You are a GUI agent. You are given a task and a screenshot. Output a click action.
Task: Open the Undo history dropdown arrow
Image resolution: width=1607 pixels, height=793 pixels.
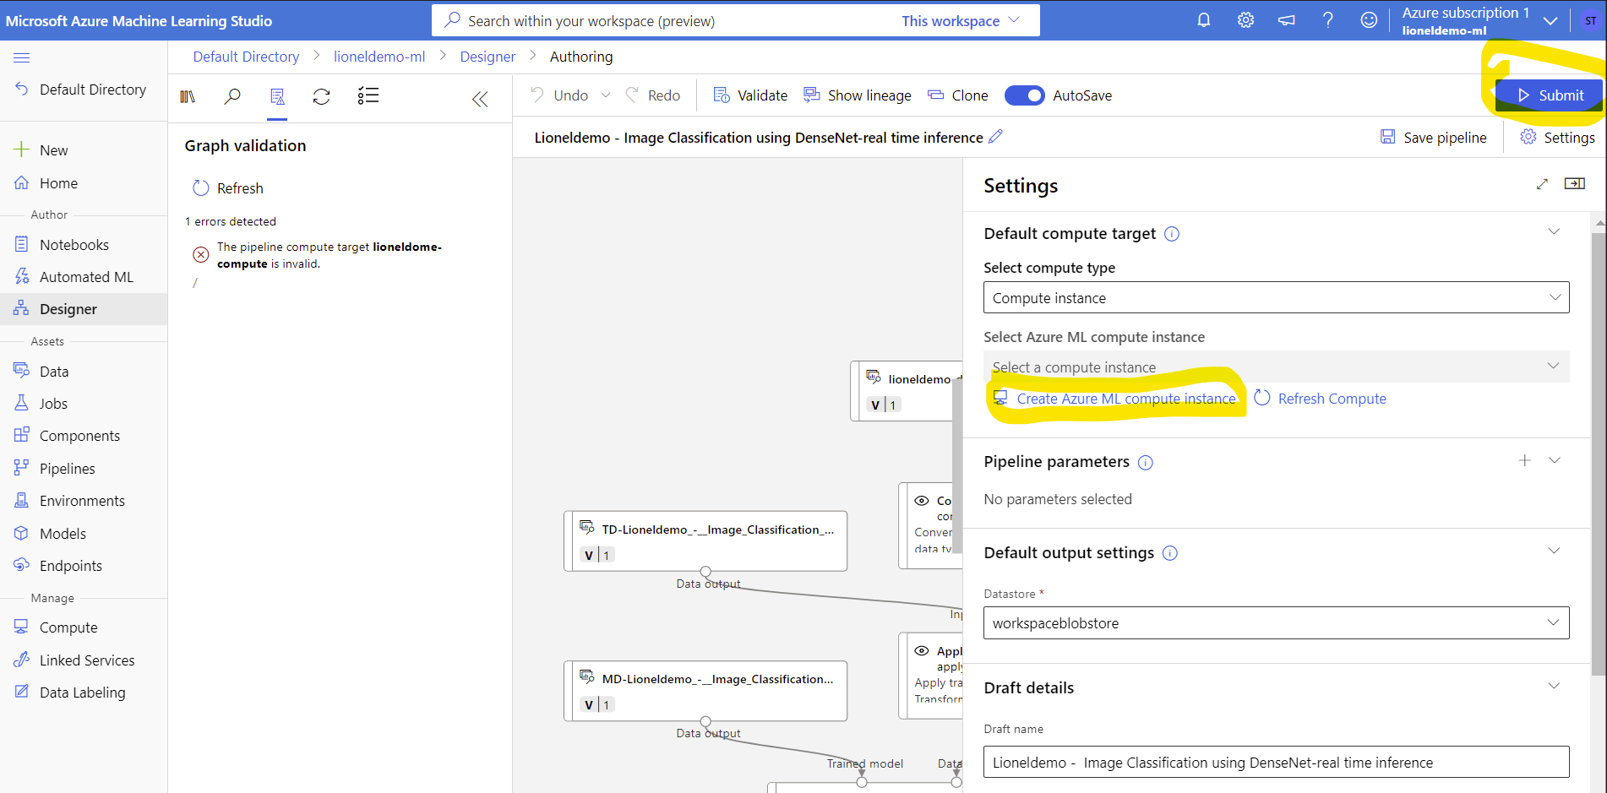[606, 95]
